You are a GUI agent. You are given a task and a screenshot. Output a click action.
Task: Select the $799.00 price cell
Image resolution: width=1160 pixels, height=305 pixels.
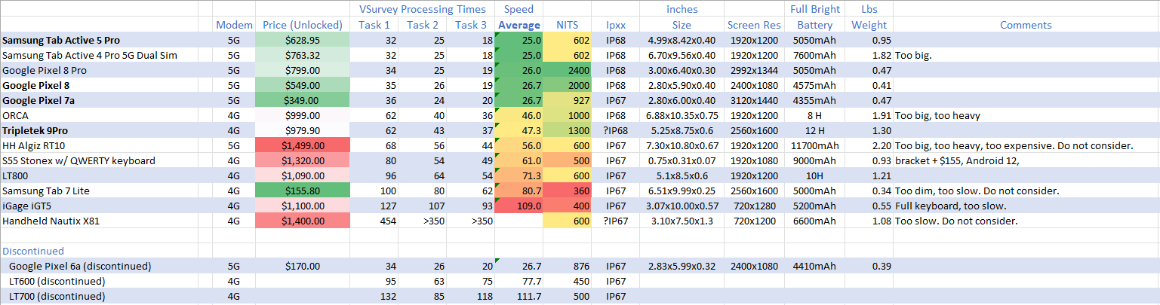click(303, 70)
